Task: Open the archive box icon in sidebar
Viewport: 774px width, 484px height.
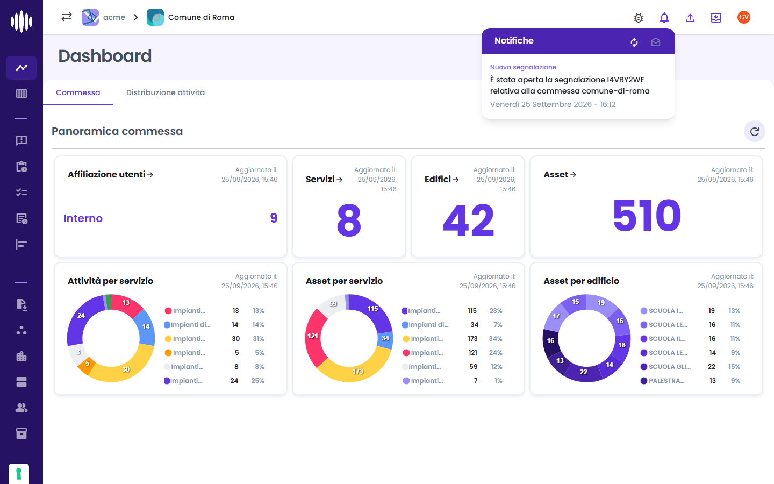Action: point(21,433)
